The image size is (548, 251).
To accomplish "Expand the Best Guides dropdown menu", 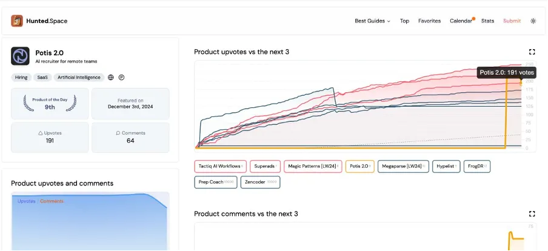I will click(x=373, y=21).
